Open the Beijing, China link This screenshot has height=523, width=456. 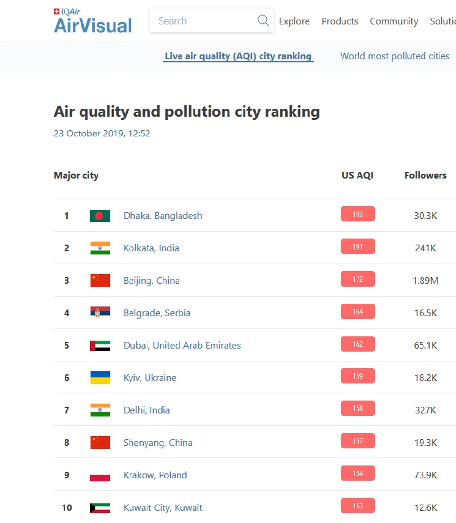tap(151, 280)
